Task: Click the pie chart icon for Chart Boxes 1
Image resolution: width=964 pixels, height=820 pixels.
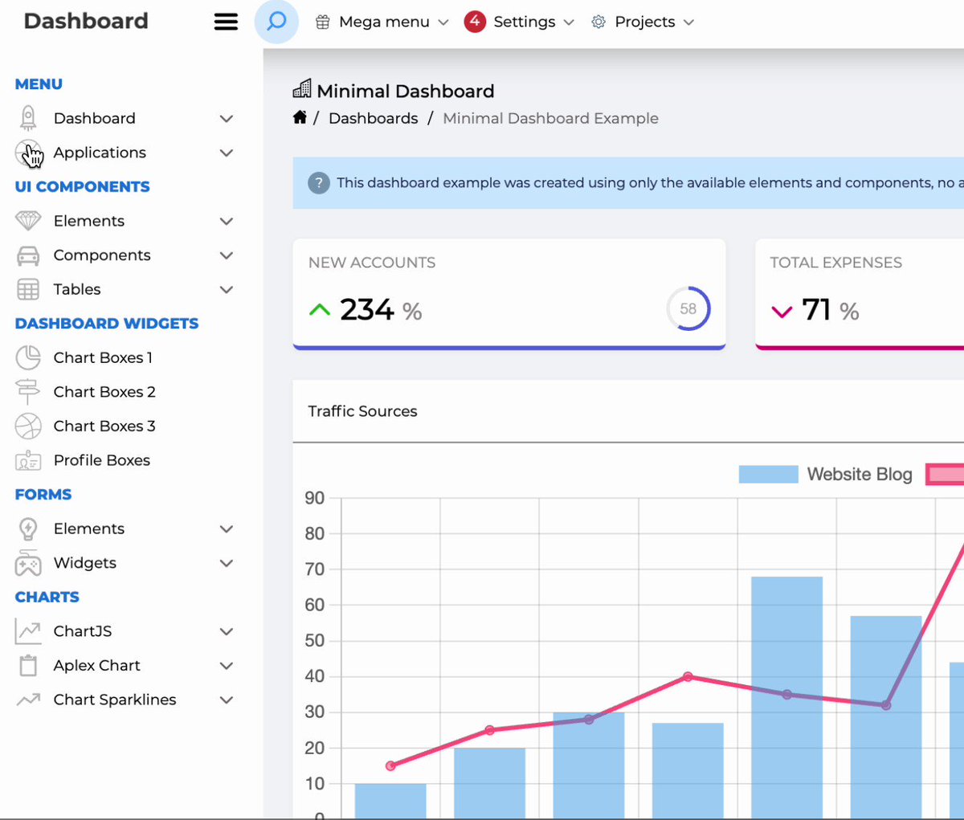Action: 28,357
